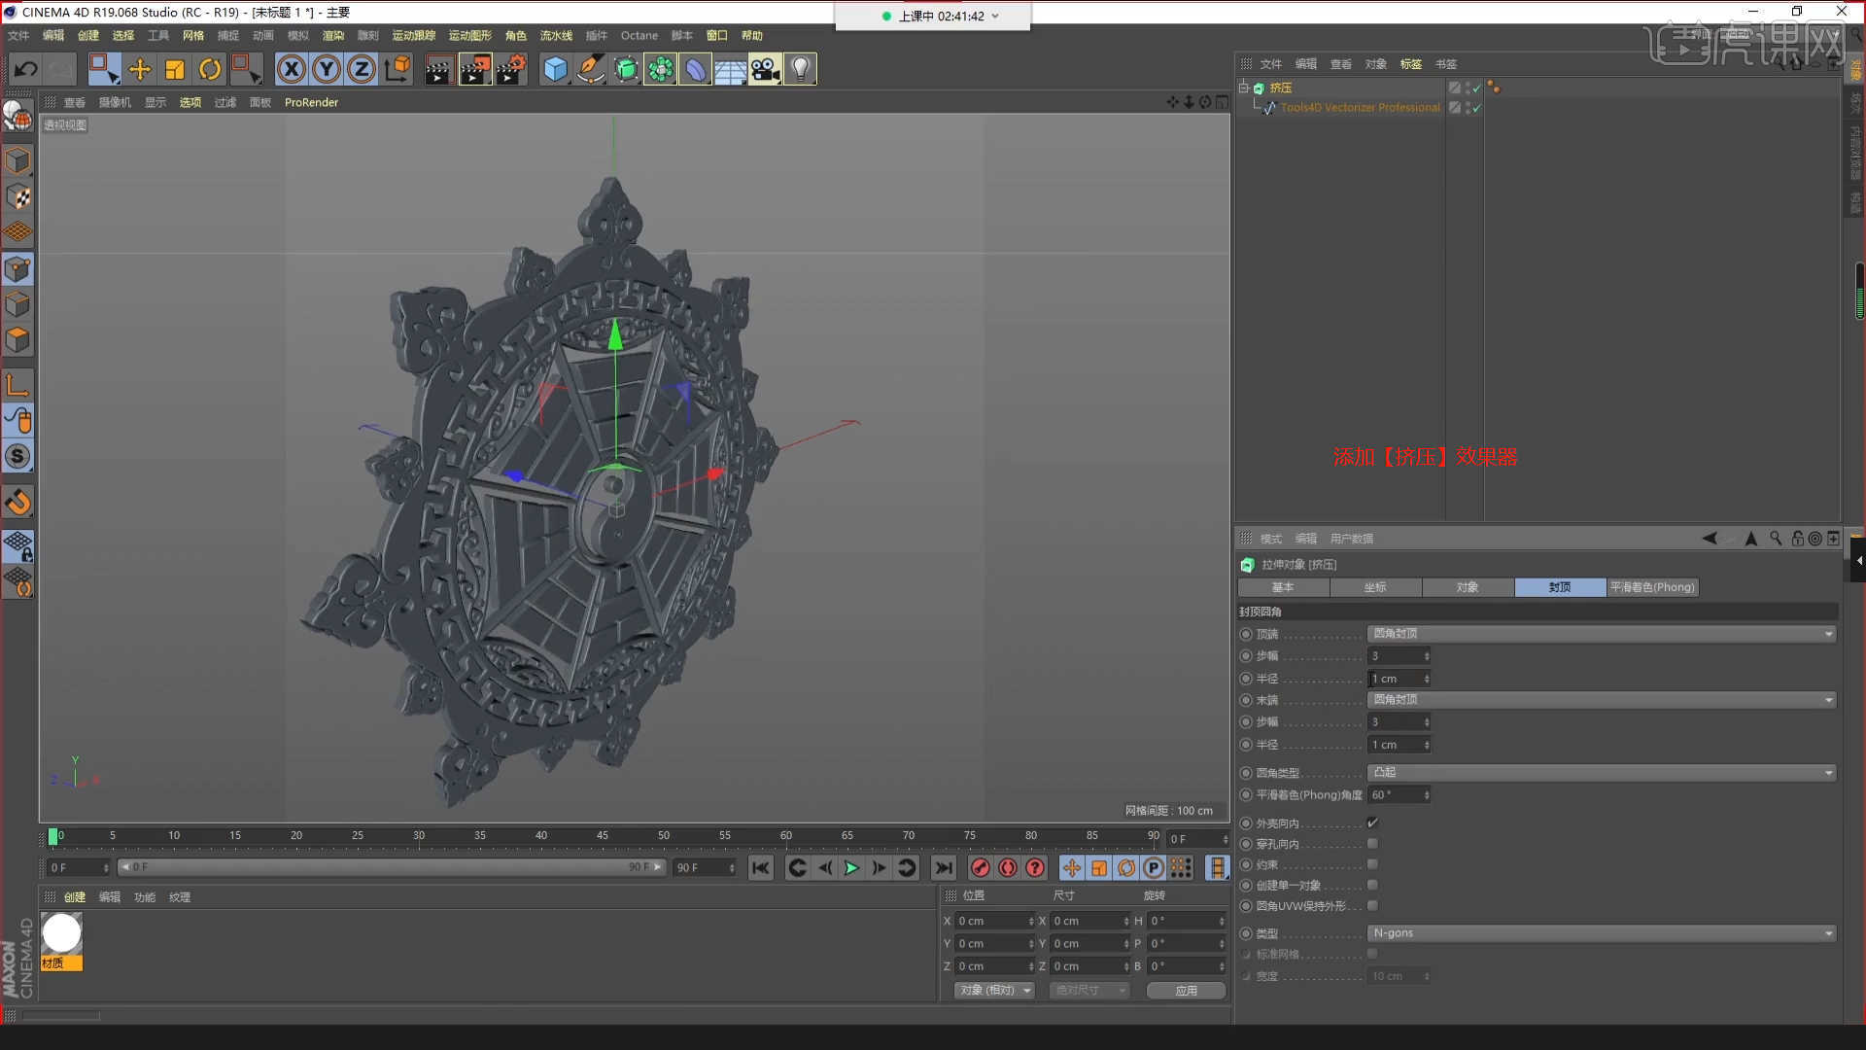Viewport: 1866px width, 1050px height.
Task: Open 对象 (相对) coordinate mode dropdown
Action: click(994, 991)
